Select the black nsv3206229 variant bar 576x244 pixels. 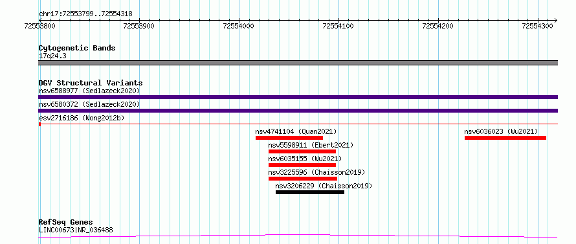pyautogui.click(x=310, y=192)
